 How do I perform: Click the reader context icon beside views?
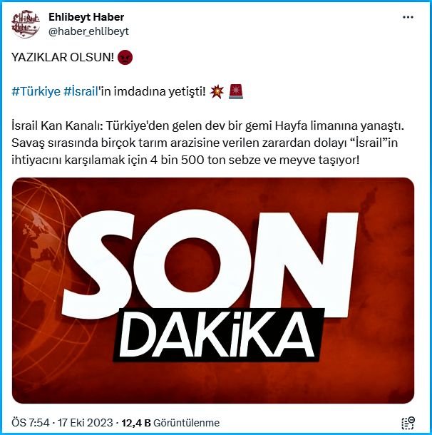(x=408, y=423)
